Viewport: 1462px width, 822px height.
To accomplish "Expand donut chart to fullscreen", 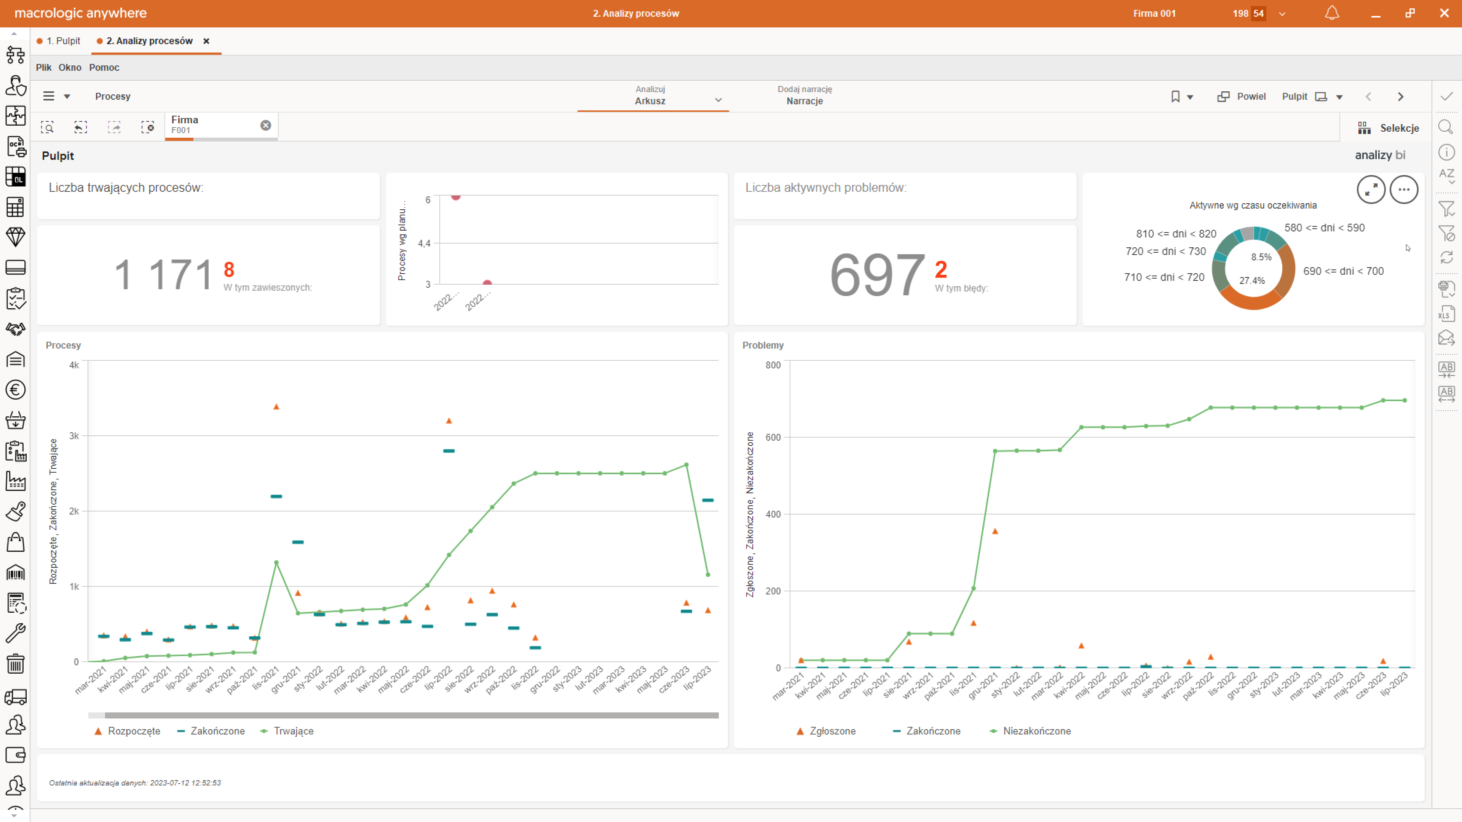I will [1371, 190].
